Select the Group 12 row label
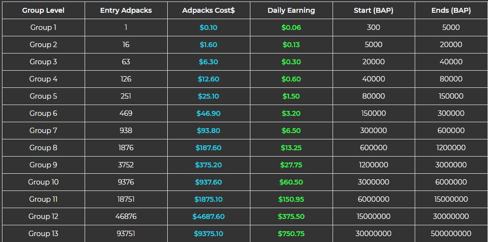Screen dimensions: 488x242 43,216
